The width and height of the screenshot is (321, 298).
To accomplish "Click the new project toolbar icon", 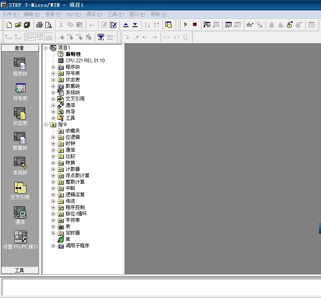I will point(9,25).
